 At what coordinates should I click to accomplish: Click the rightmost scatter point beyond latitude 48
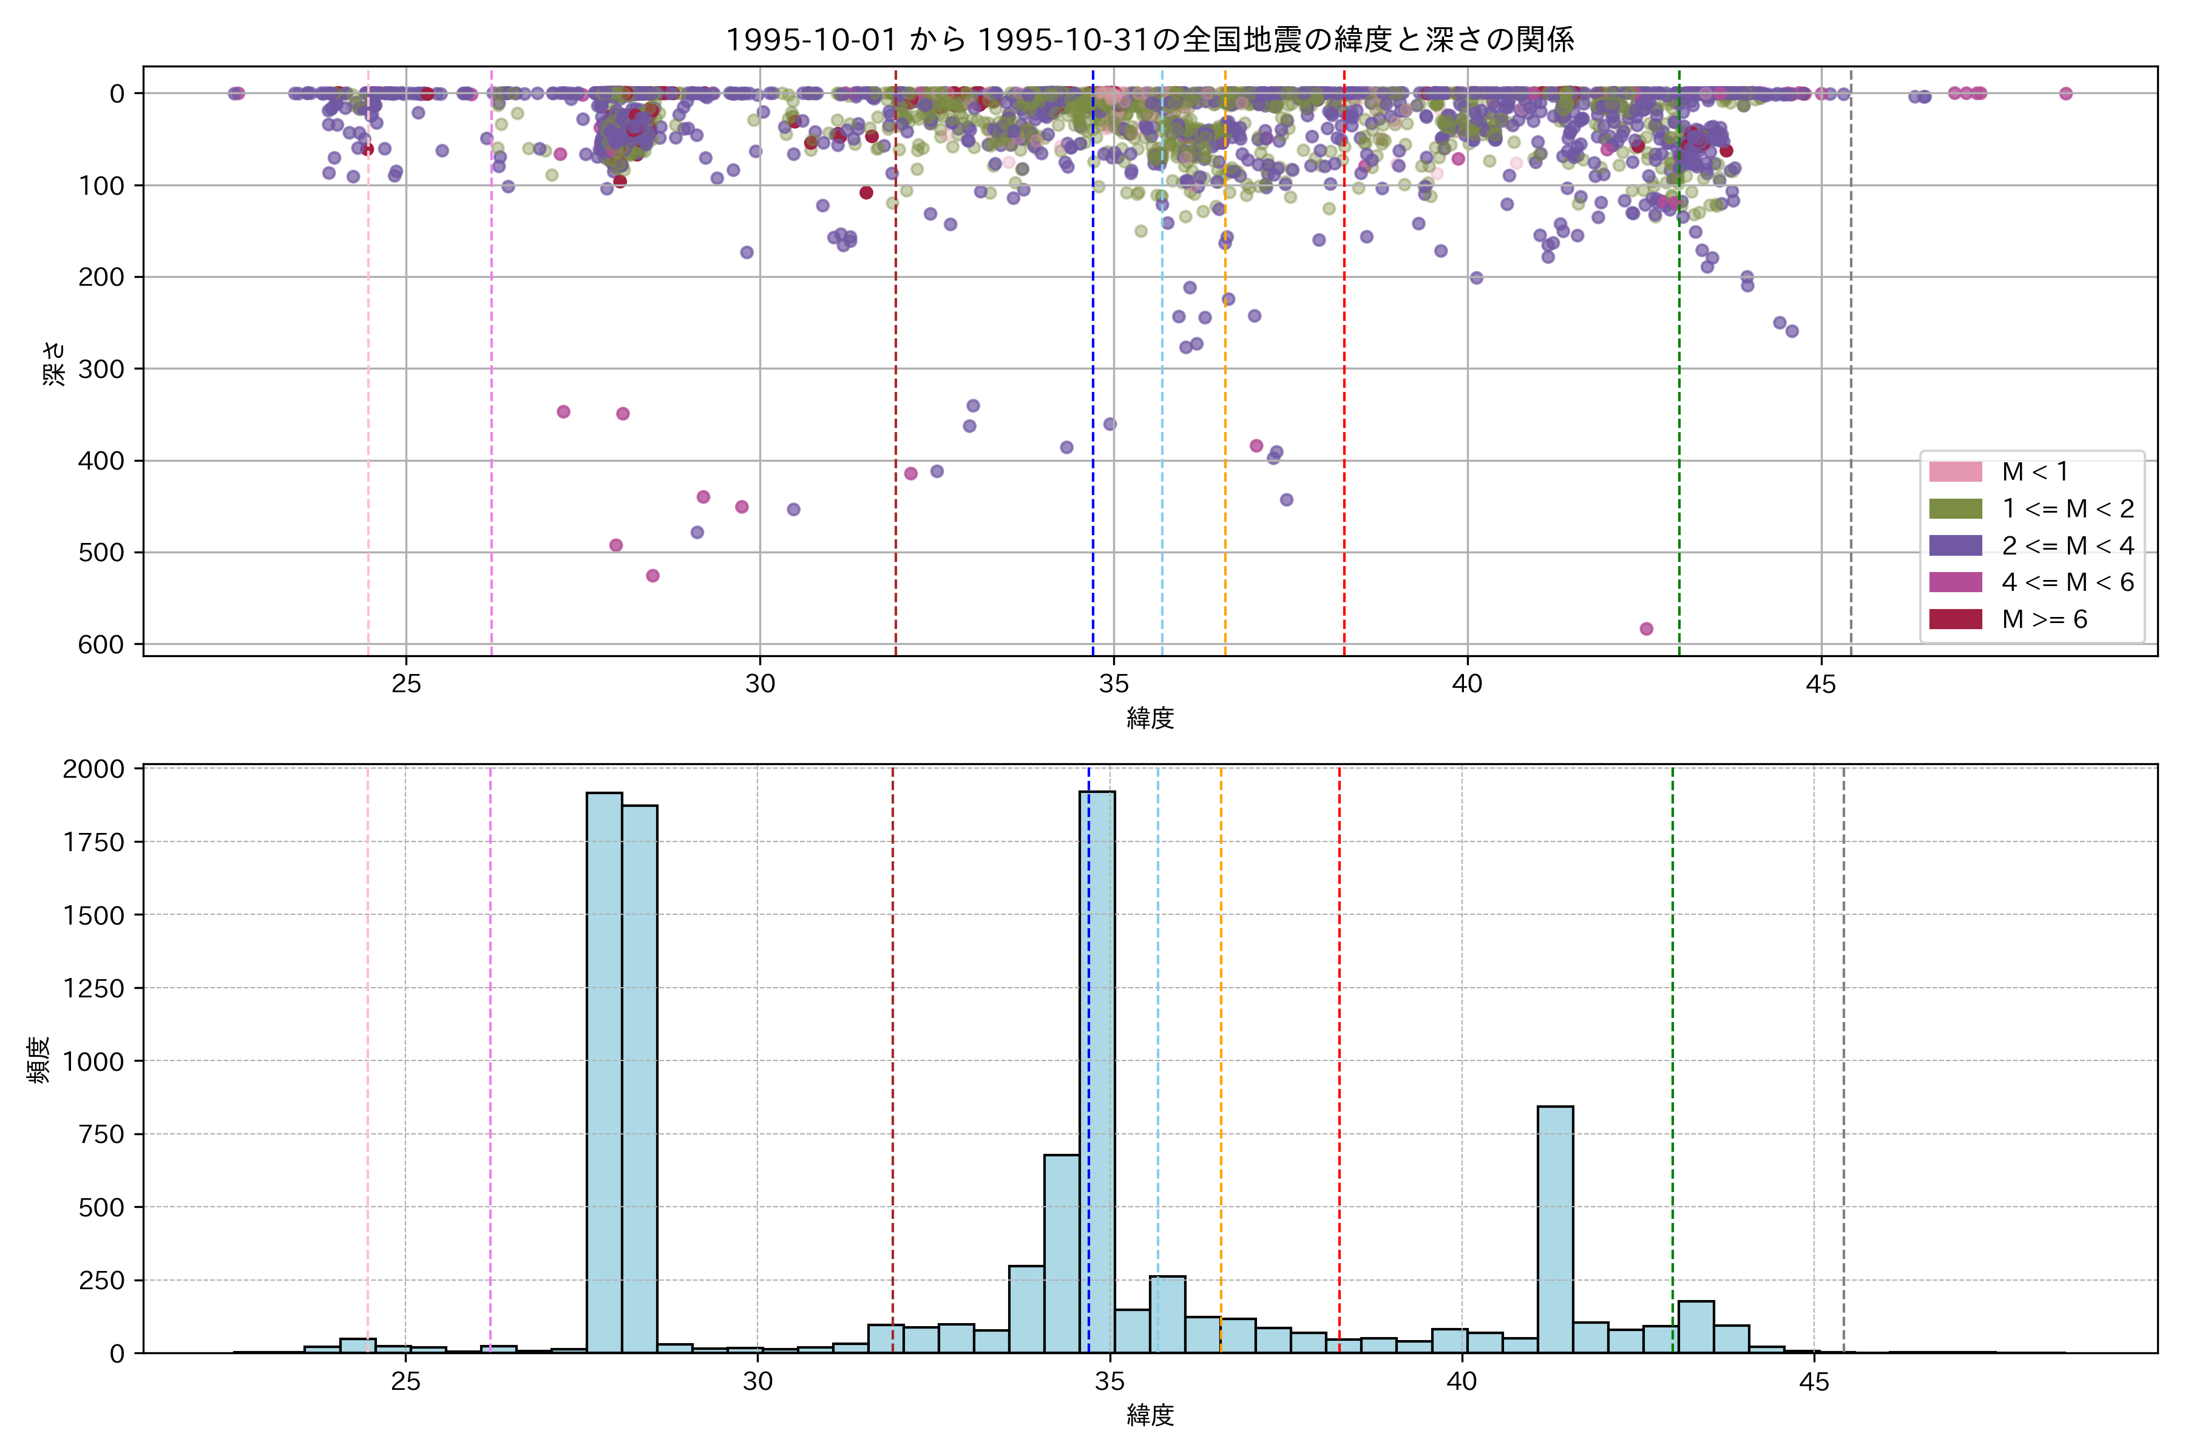pos(2066,93)
